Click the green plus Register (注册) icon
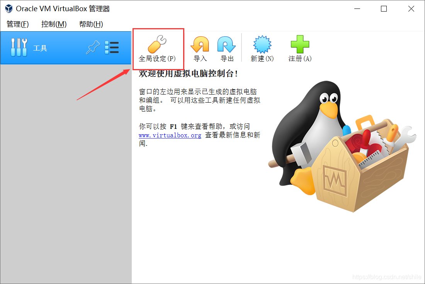Image resolution: width=425 pixels, height=284 pixels. [x=300, y=44]
